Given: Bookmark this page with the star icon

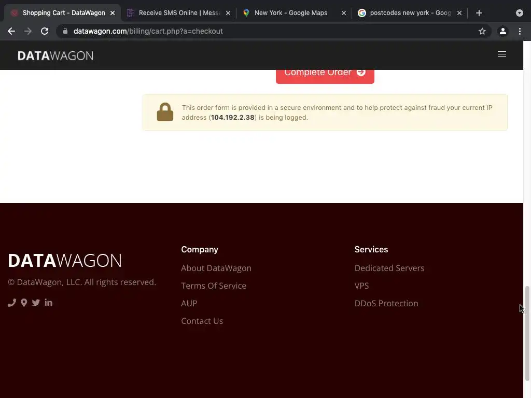Looking at the screenshot, I should click(x=482, y=31).
